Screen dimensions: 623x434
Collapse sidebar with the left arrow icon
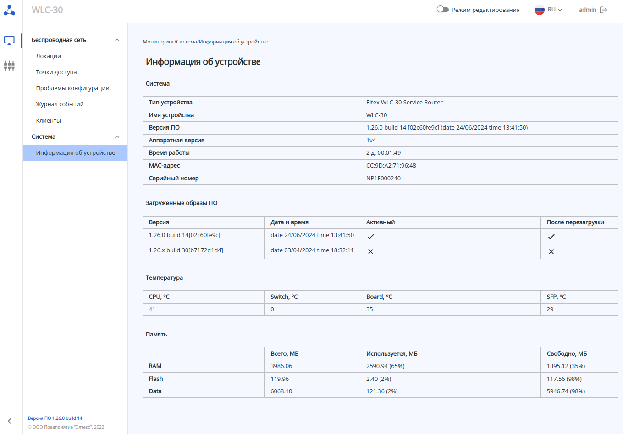coord(9,421)
